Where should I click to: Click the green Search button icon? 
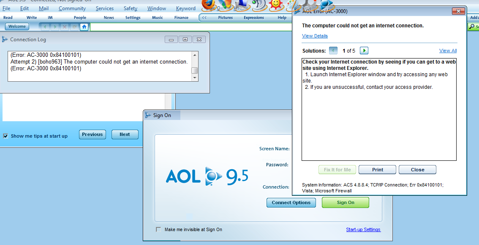(x=473, y=27)
